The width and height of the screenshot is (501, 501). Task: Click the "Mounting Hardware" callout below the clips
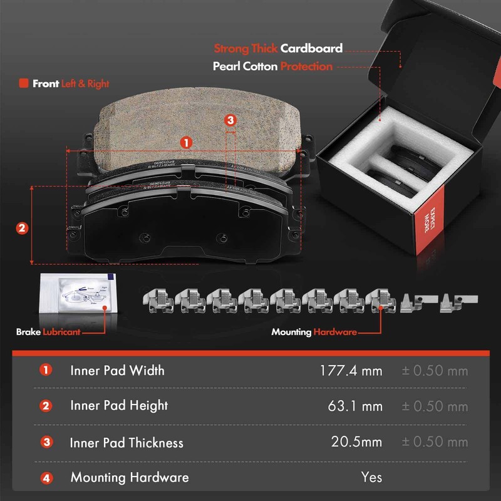314,332
